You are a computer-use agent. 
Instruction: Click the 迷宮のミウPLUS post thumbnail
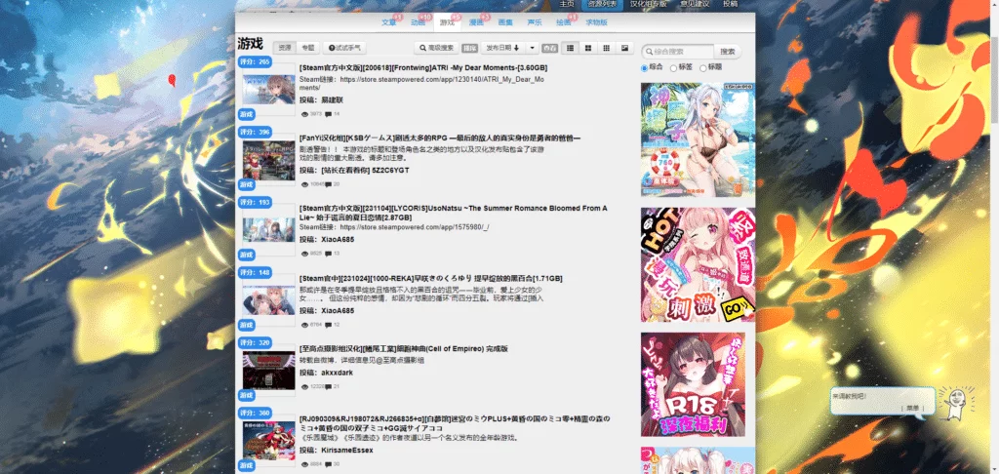269,440
